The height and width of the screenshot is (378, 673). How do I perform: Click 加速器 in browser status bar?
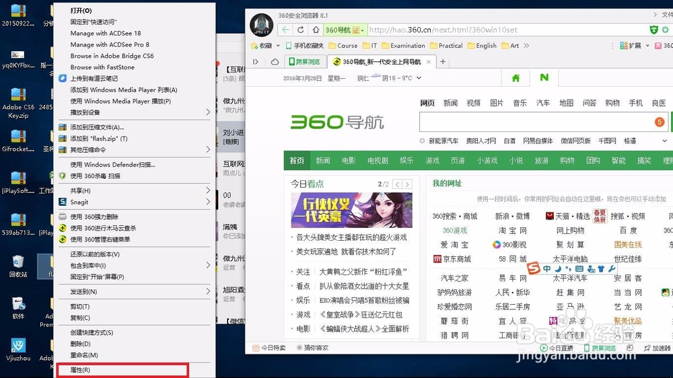click(657, 348)
